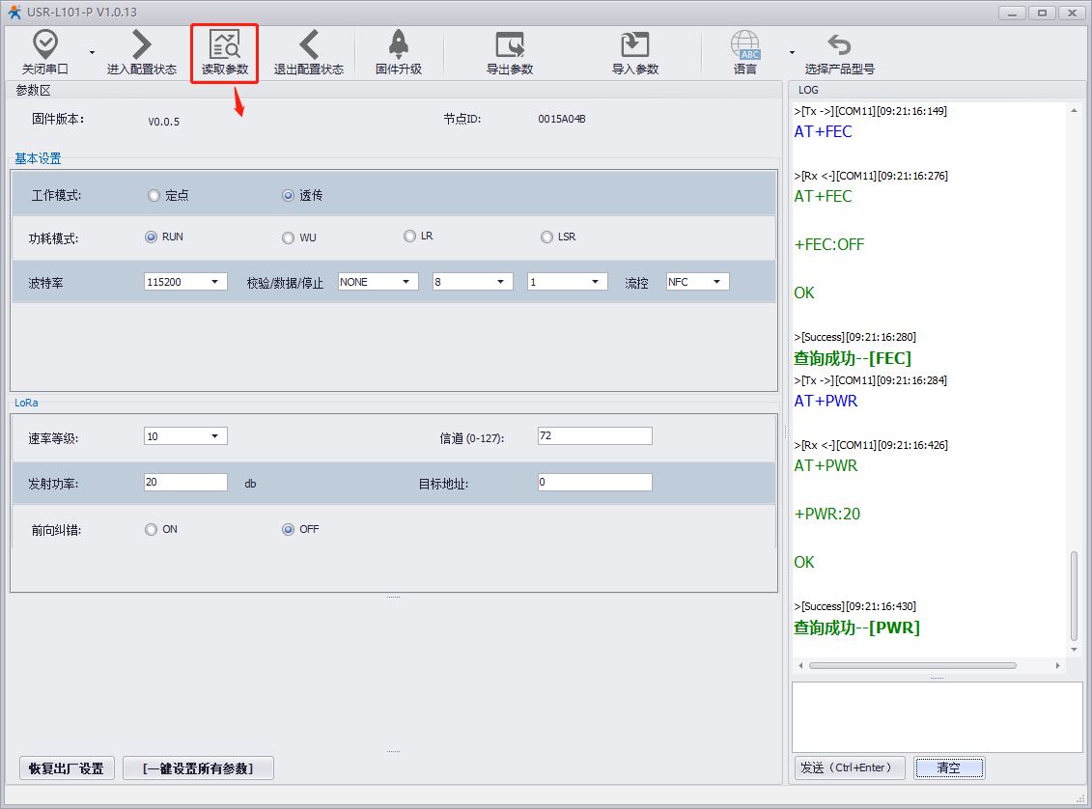Click 语言 language globe icon
This screenshot has height=809, width=1092.
745,44
